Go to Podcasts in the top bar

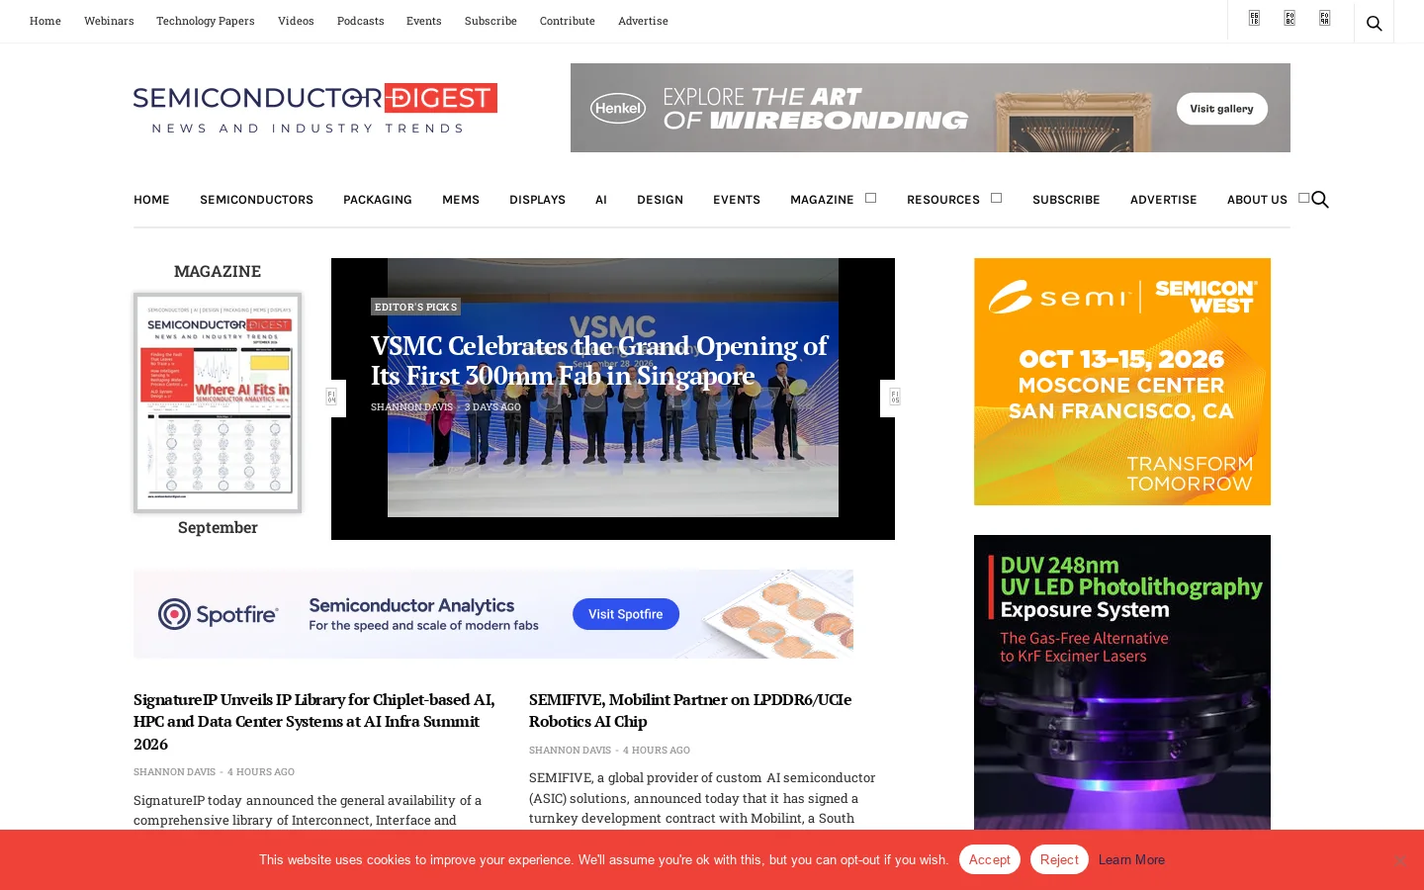click(x=360, y=21)
